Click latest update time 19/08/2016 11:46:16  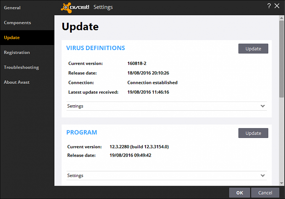click(148, 92)
